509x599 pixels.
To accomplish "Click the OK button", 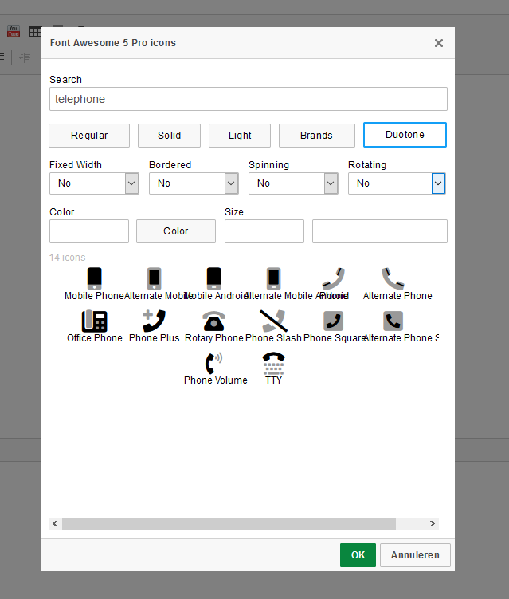I will point(358,555).
